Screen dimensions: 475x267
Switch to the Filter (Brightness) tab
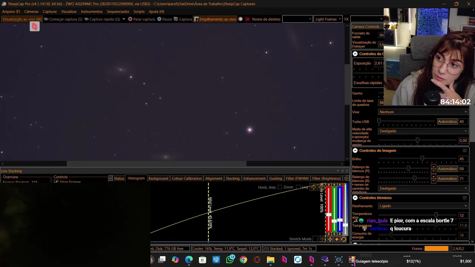326,178
